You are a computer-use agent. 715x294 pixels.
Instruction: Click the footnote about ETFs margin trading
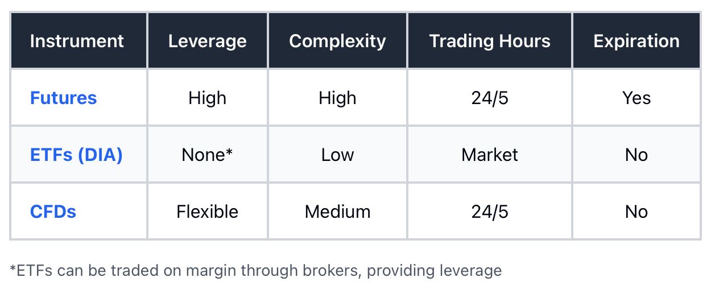click(256, 271)
